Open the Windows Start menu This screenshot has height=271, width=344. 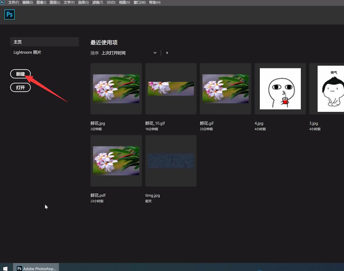(5, 269)
